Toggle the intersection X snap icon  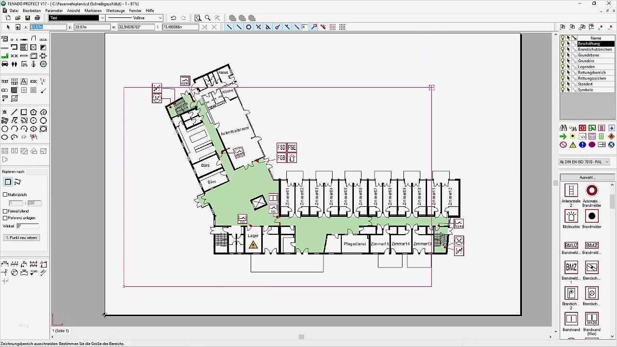coord(258,27)
